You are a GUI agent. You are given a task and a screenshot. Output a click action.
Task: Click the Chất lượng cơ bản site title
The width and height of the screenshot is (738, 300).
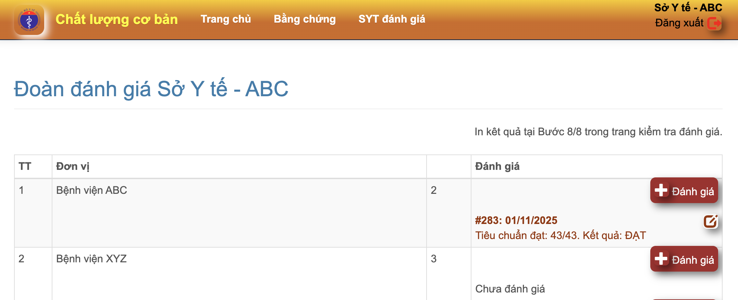(116, 20)
